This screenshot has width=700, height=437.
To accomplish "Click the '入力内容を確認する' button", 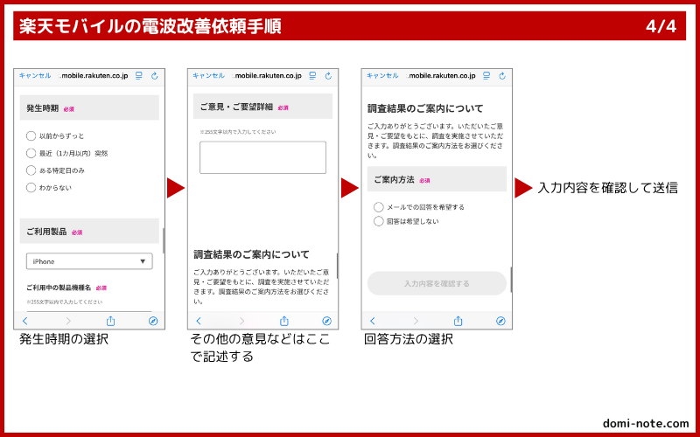I will click(x=437, y=283).
